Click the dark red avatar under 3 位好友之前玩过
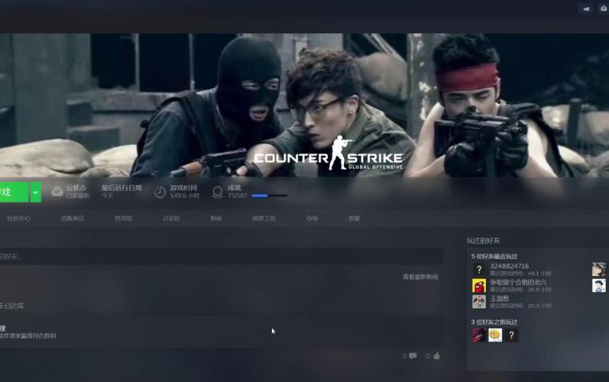 pyautogui.click(x=479, y=335)
